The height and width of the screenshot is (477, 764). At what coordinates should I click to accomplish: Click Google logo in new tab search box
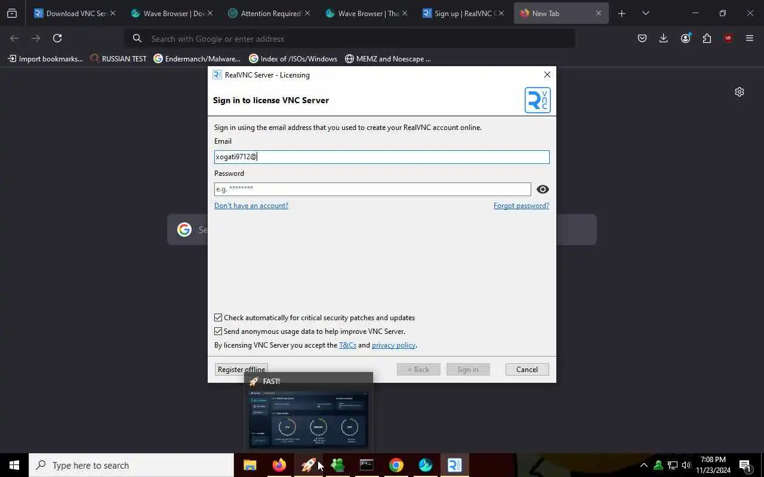pos(184,230)
